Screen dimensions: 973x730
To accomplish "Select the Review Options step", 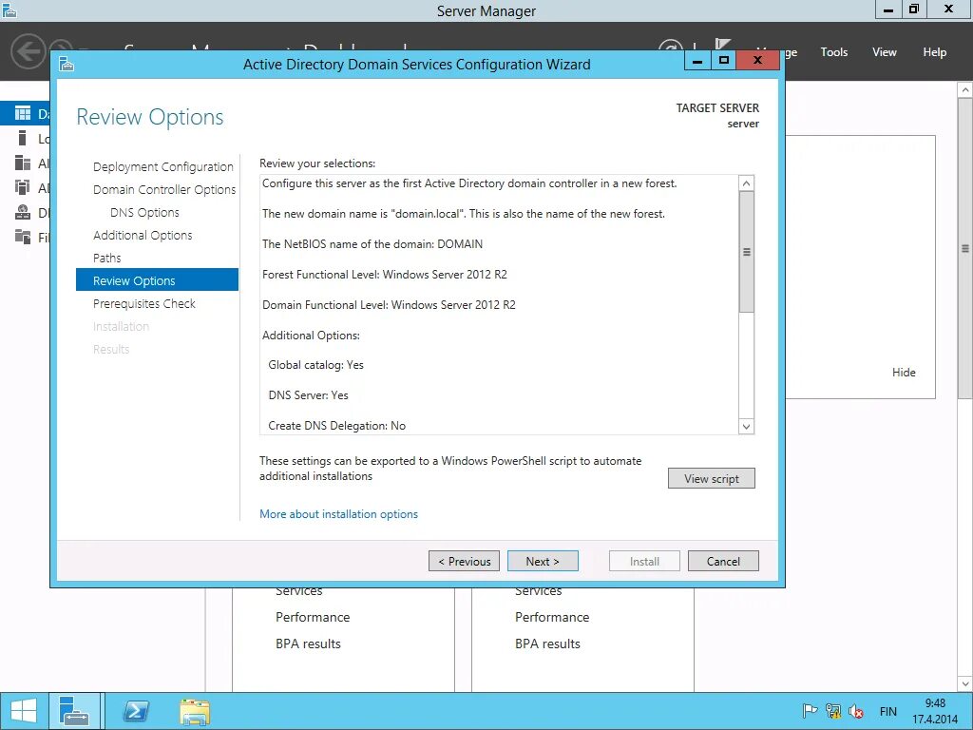I will coord(157,280).
